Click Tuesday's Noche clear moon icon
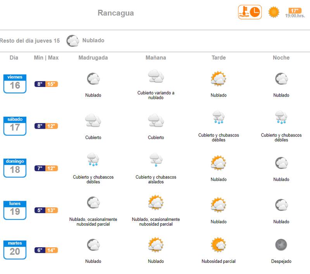The image size is (310, 274). point(281,245)
